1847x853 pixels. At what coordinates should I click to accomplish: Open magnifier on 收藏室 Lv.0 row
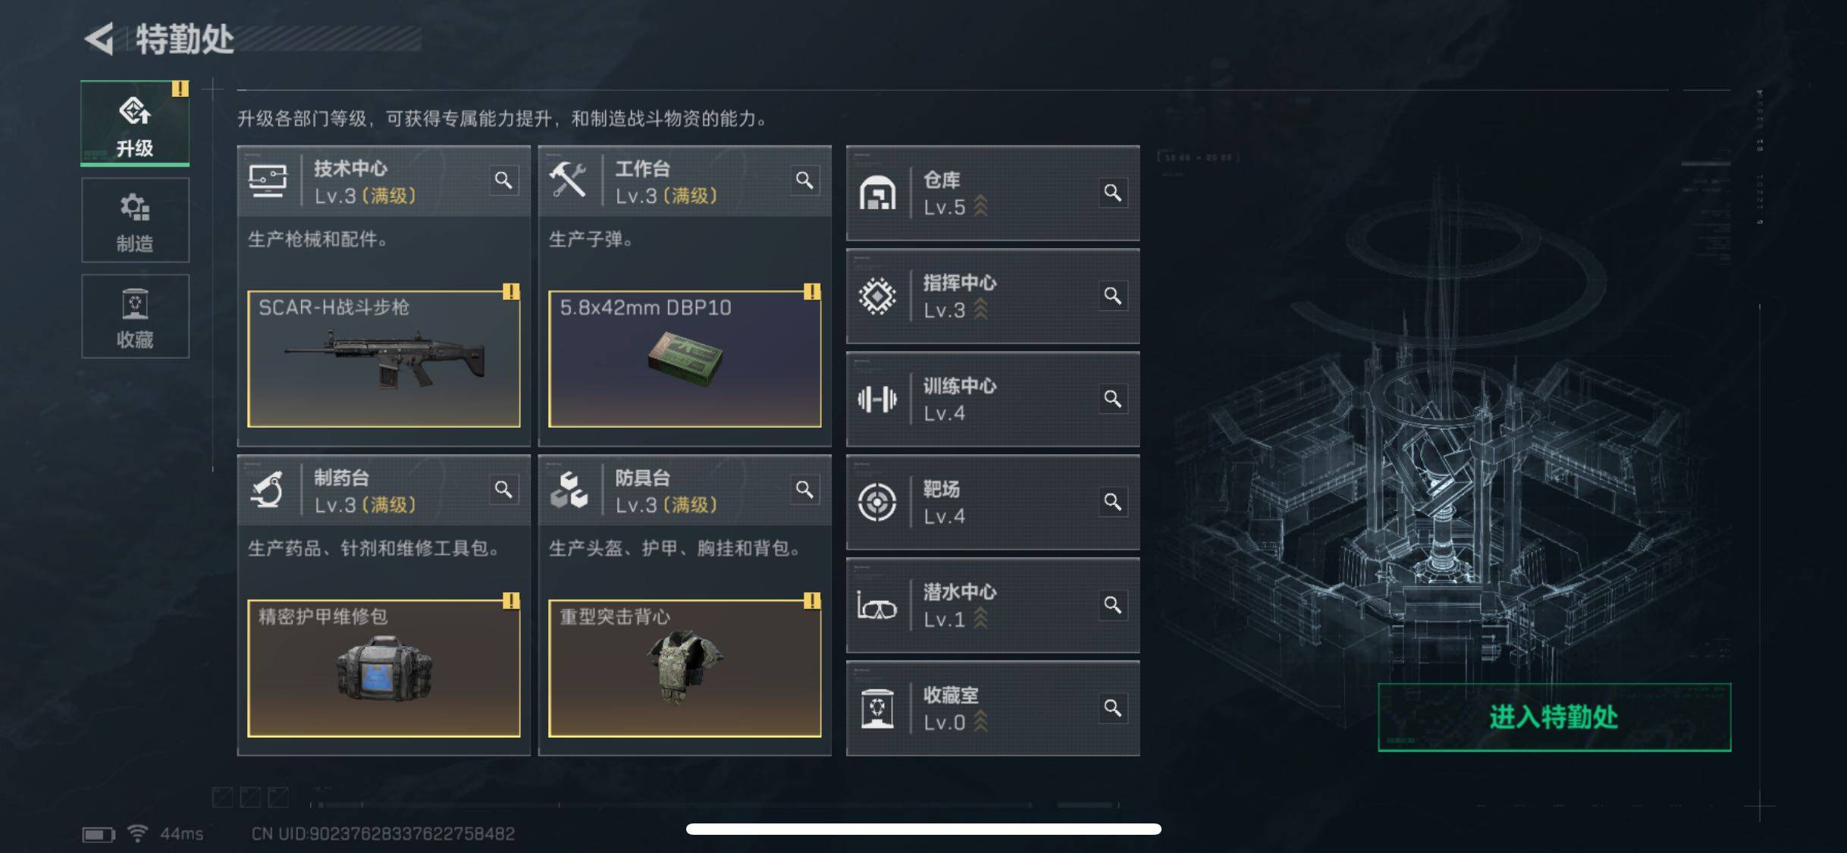pos(1112,708)
